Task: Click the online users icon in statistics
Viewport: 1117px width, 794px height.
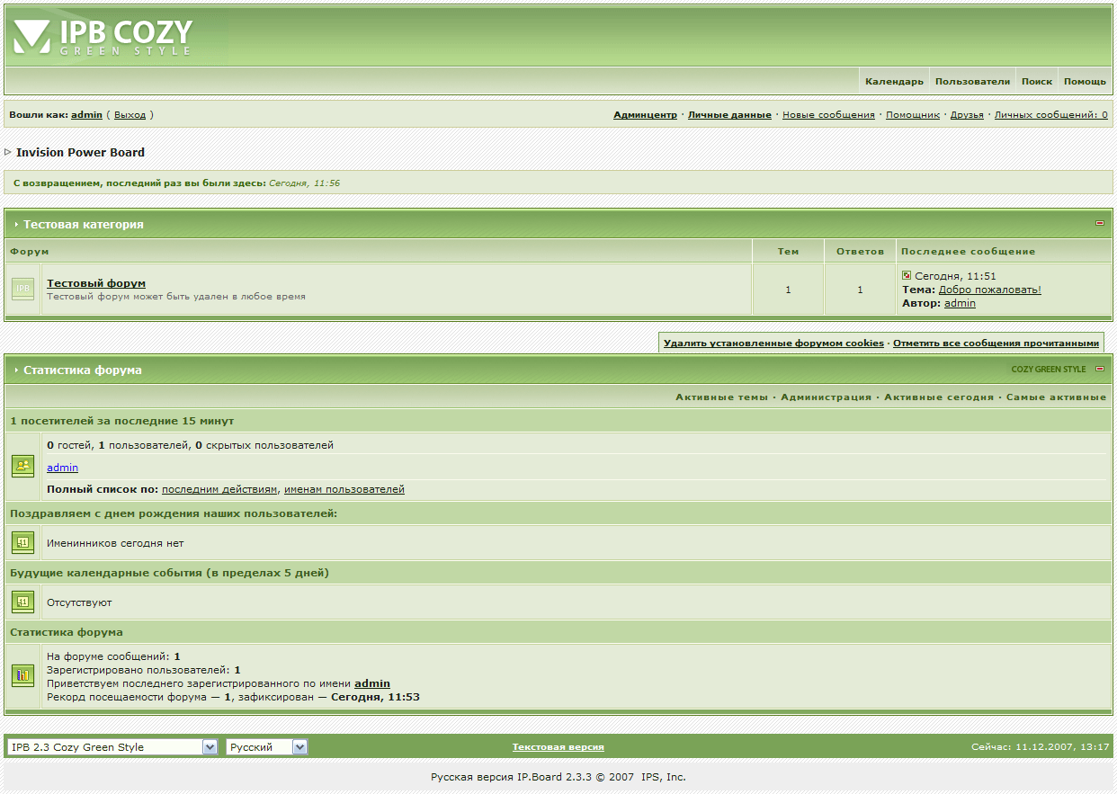Action: tap(23, 466)
